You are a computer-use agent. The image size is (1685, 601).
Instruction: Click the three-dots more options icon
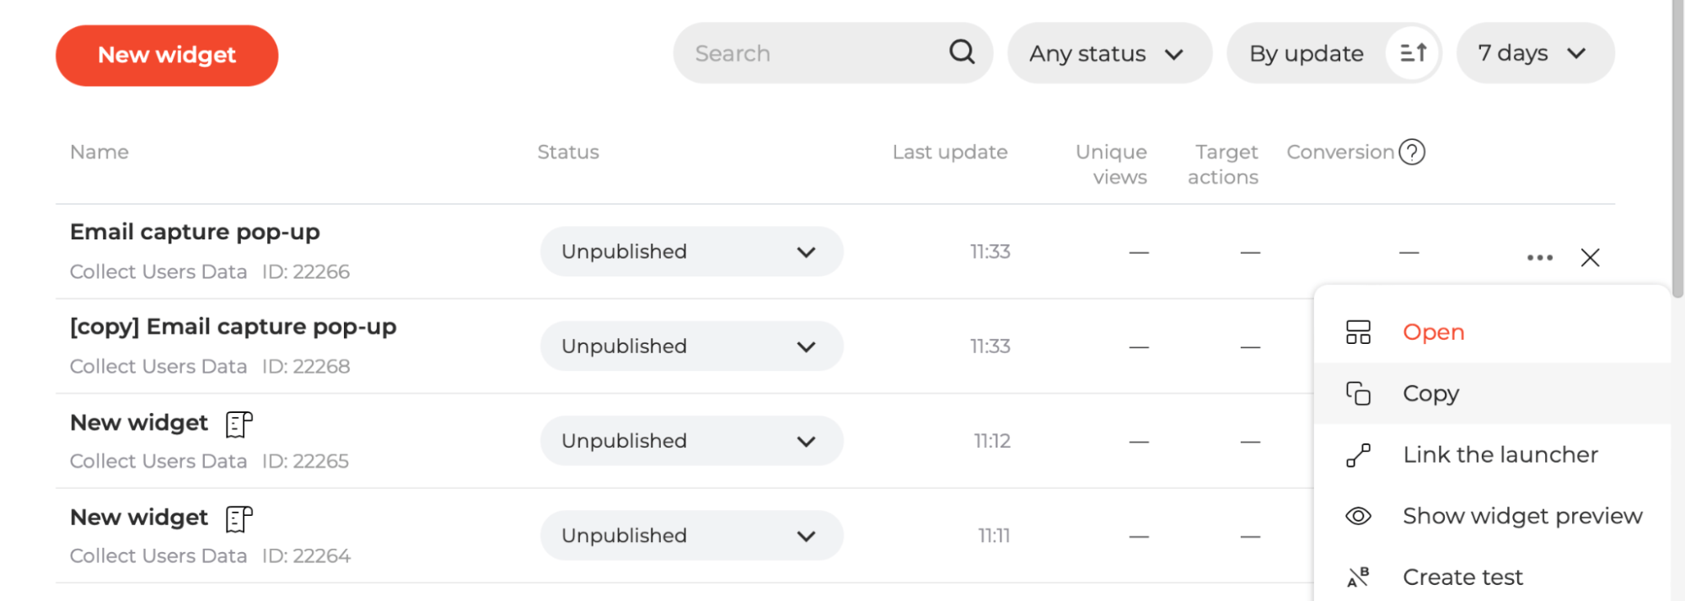[x=1540, y=258]
